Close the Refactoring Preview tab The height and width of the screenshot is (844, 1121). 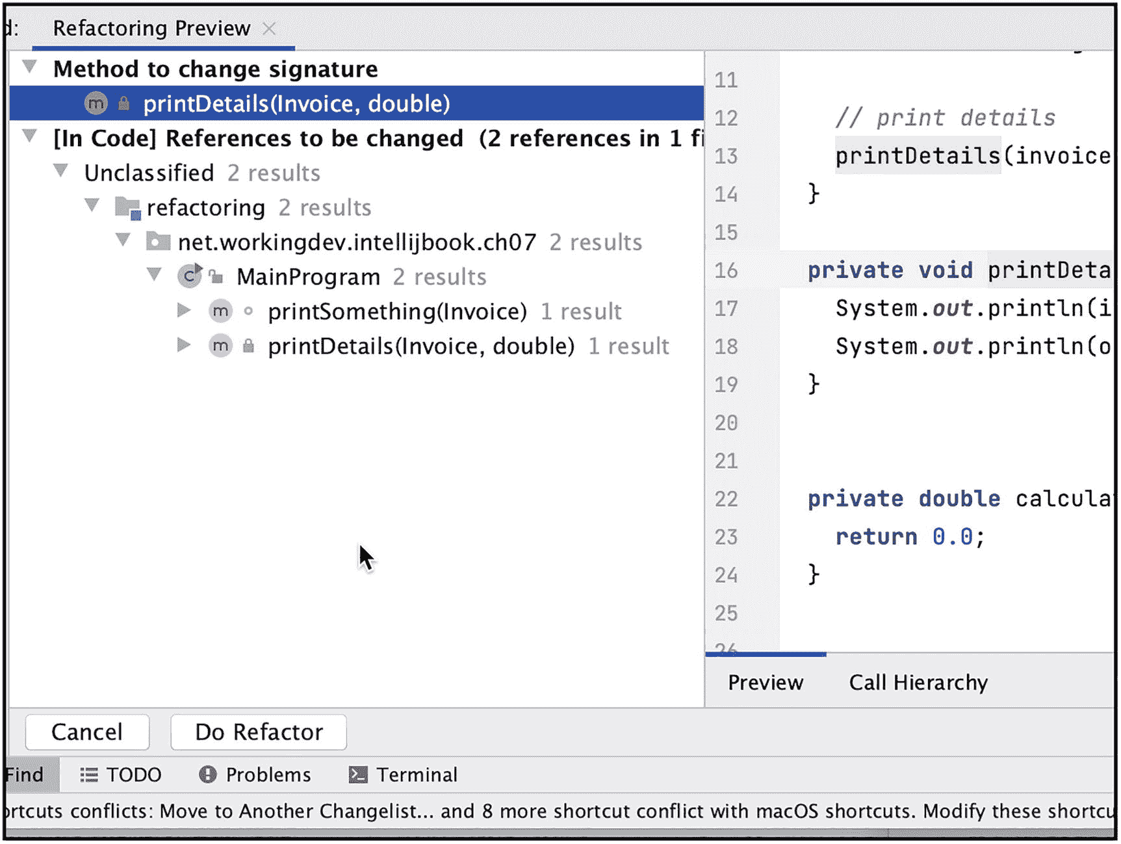coord(269,29)
